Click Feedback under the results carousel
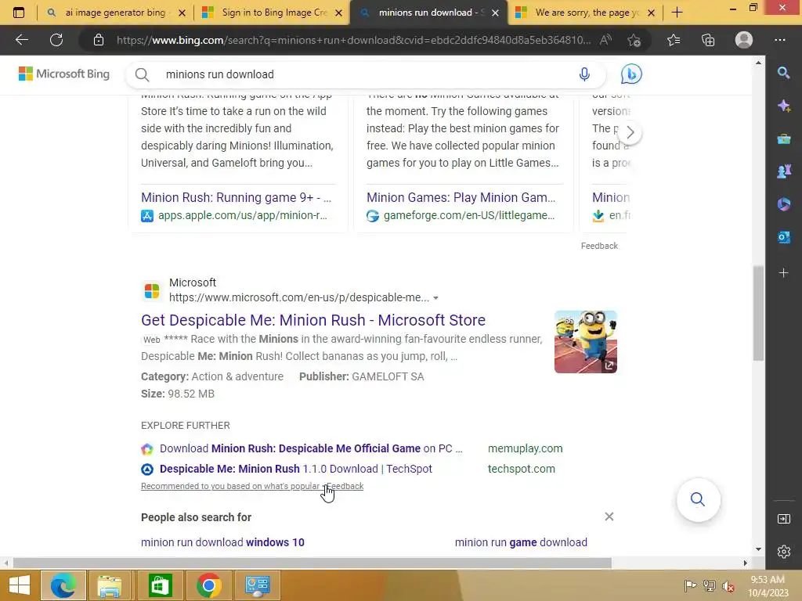 pyautogui.click(x=599, y=246)
